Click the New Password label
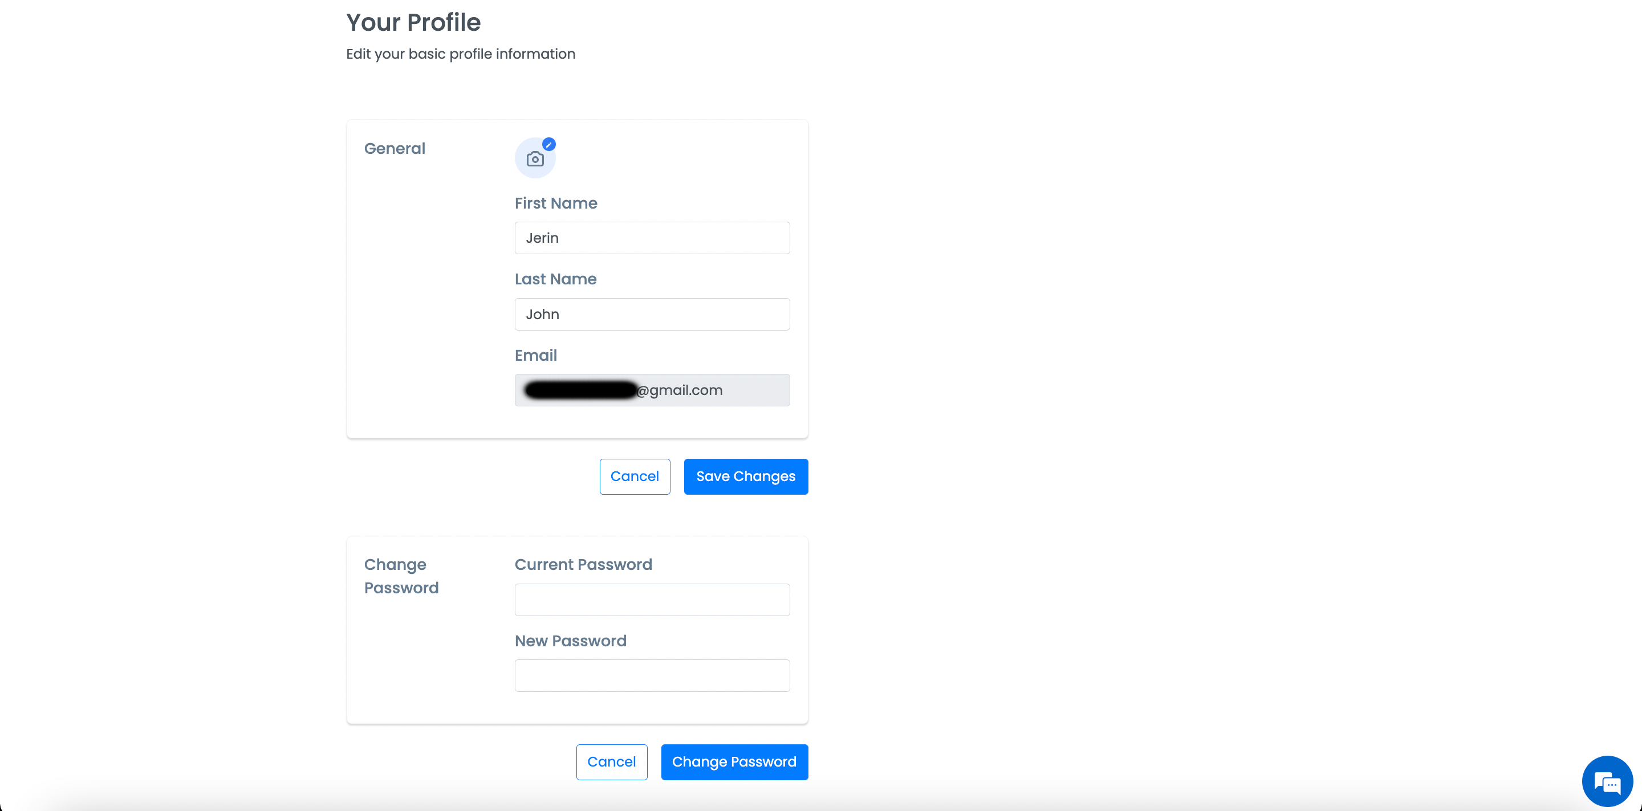1642x811 pixels. pyautogui.click(x=571, y=641)
